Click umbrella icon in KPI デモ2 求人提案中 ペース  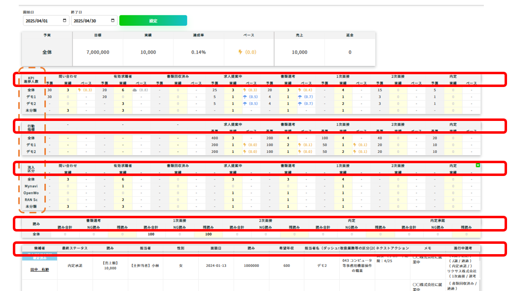click(245, 104)
